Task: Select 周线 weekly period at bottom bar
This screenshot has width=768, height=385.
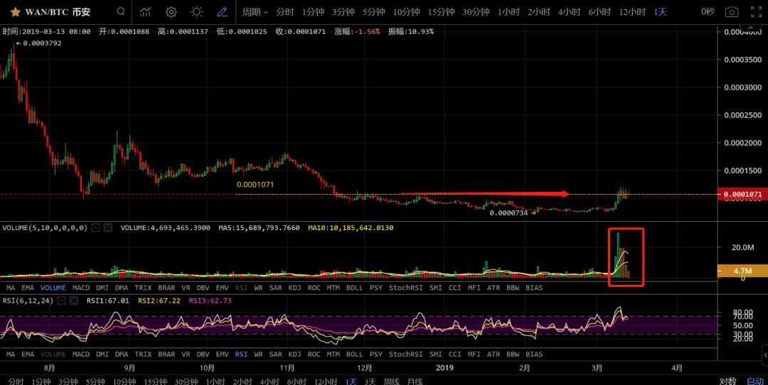Action: pos(392,381)
